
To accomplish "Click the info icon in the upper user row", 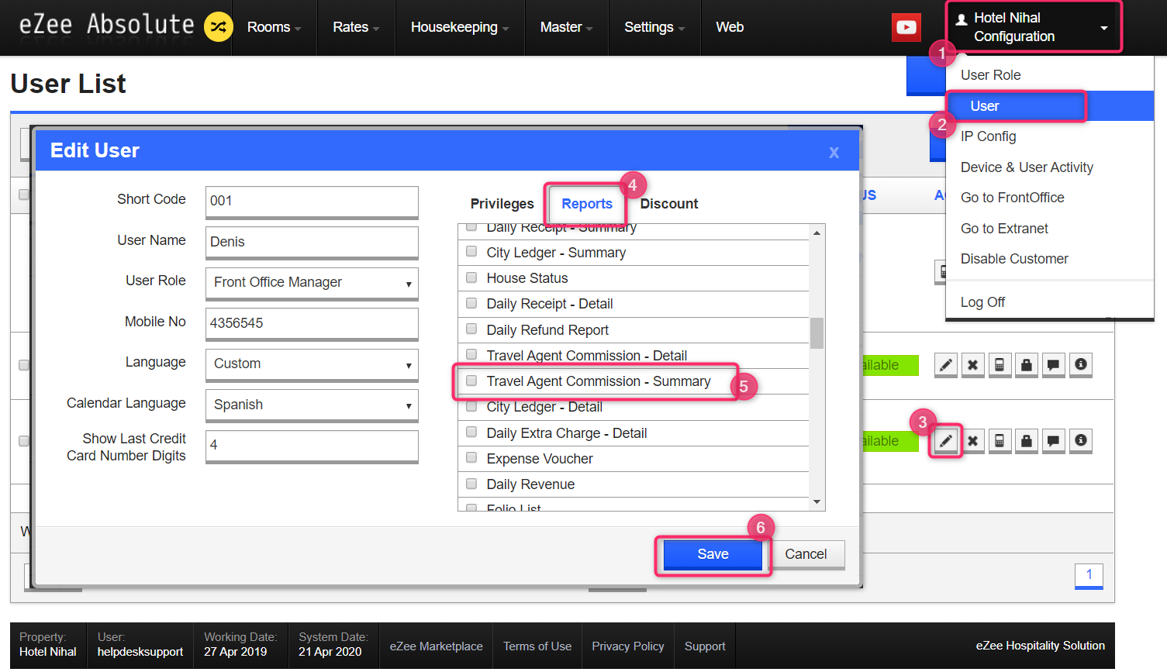I will coord(1081,365).
